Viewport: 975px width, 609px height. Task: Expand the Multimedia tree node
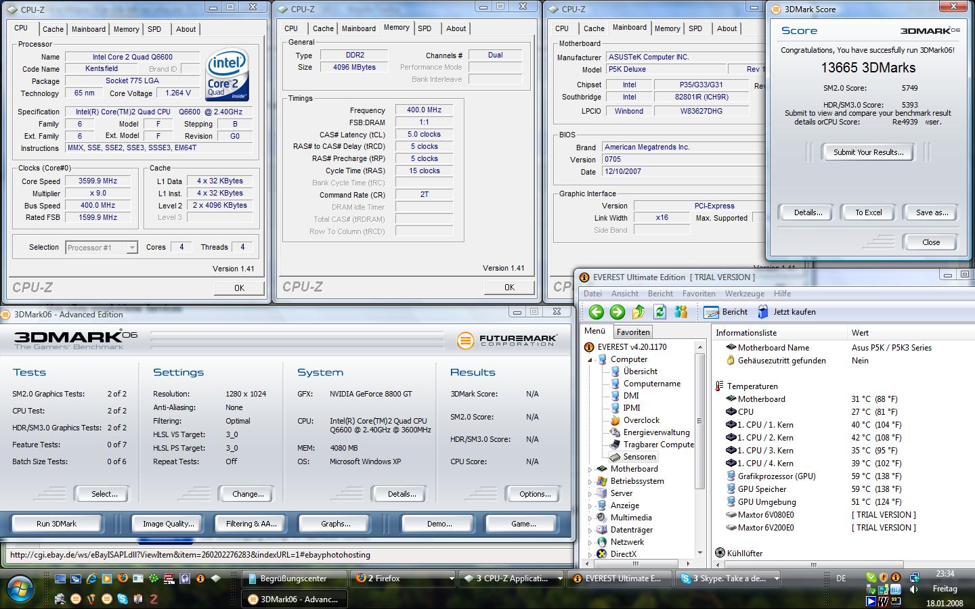tap(590, 518)
